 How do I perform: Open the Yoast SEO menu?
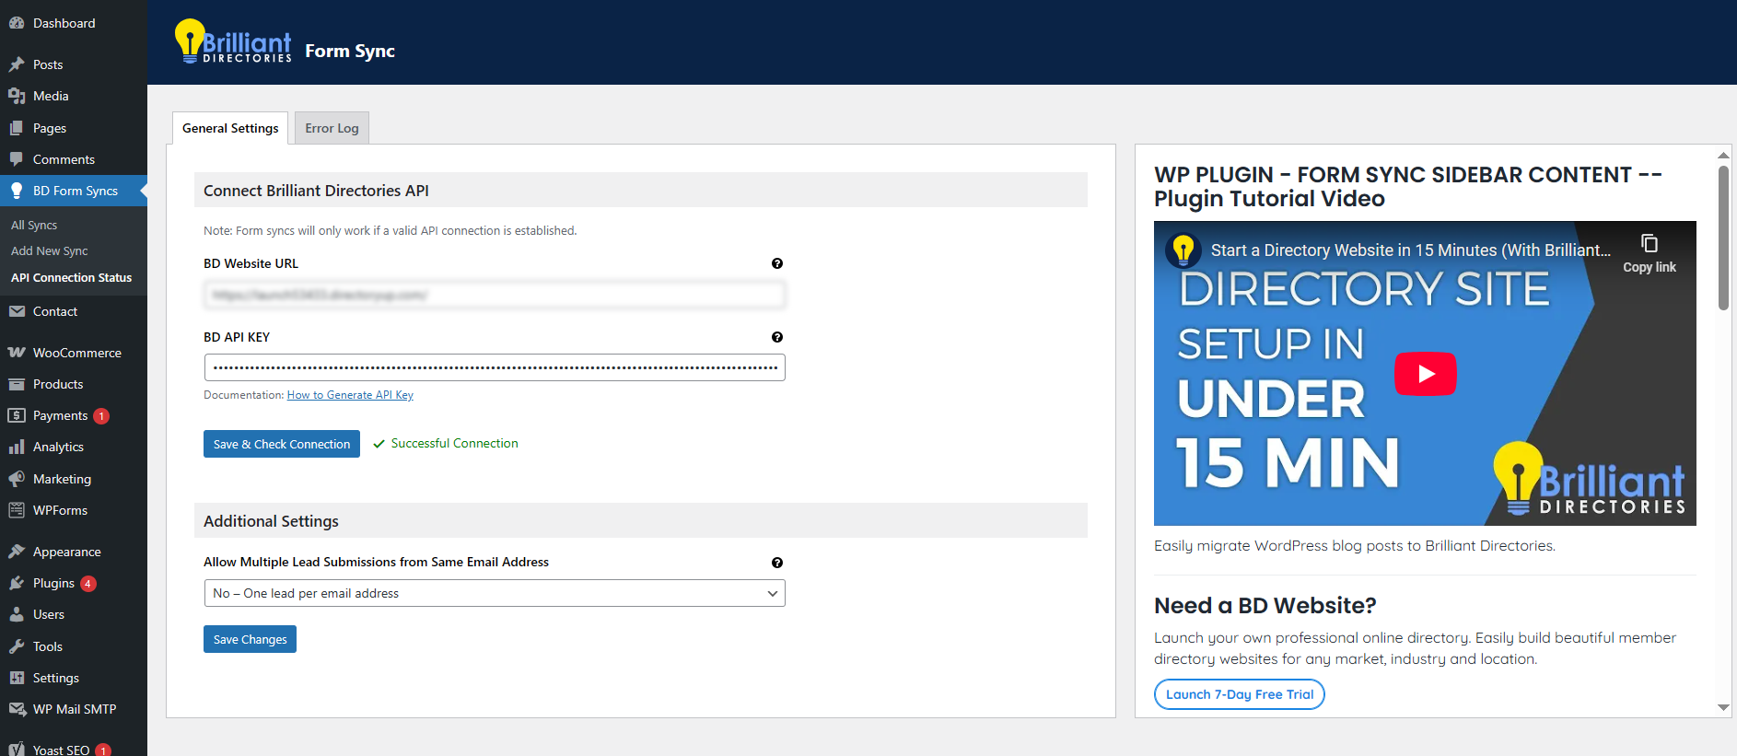click(x=61, y=750)
